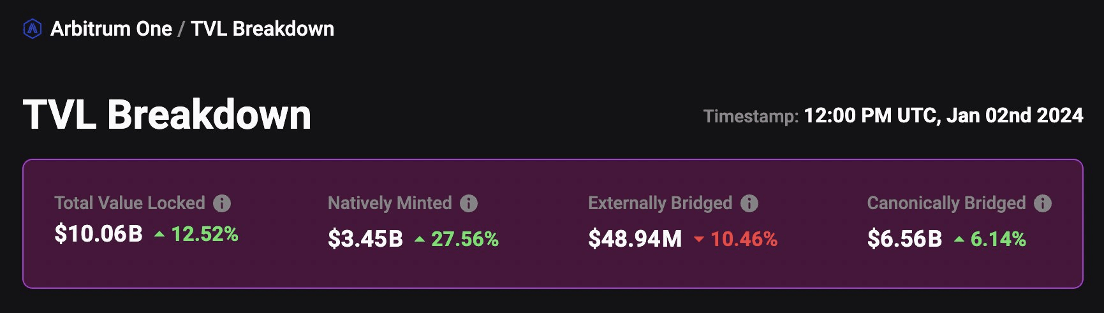This screenshot has width=1104, height=313.
Task: Show info for Total Value Locked
Action: point(222,203)
